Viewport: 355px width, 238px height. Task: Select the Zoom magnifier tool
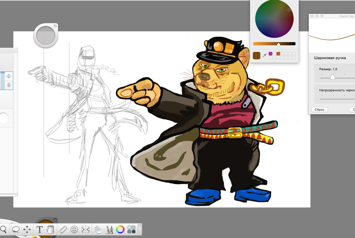(3, 229)
